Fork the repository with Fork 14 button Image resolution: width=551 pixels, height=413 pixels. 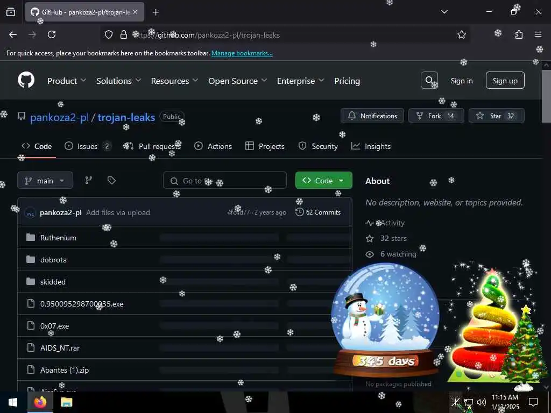click(x=436, y=116)
